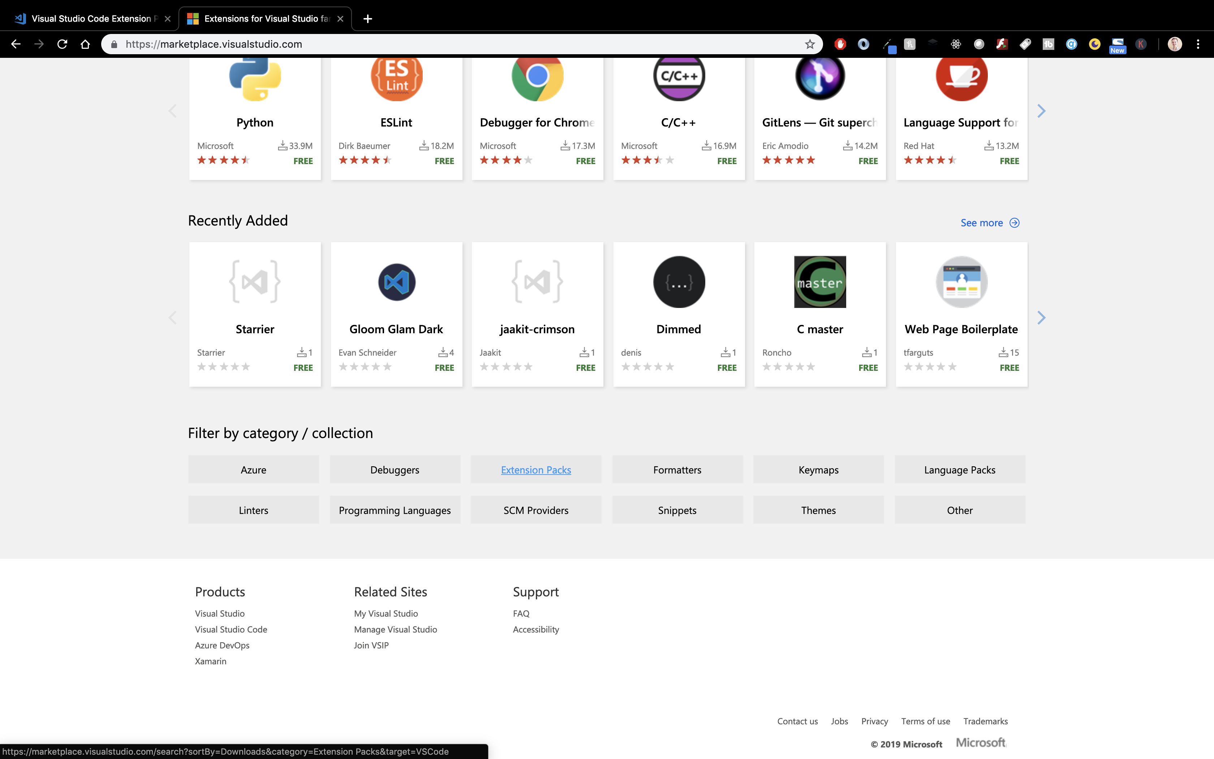Viewport: 1214px width, 759px height.
Task: Open the Trademarks footer link
Action: 985,721
